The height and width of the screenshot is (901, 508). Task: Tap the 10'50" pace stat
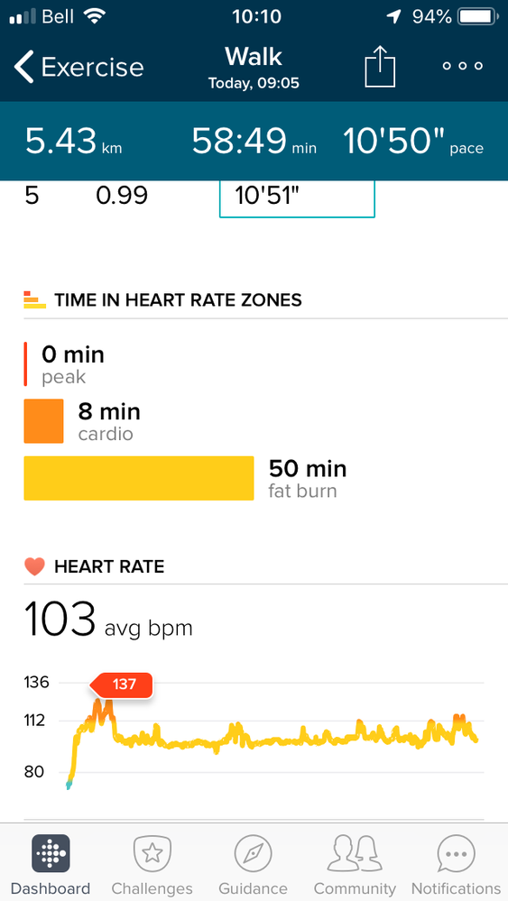tap(413, 142)
